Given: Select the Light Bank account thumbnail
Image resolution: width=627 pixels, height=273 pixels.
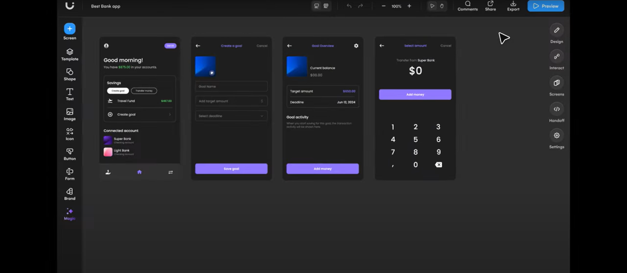Looking at the screenshot, I should click(107, 152).
